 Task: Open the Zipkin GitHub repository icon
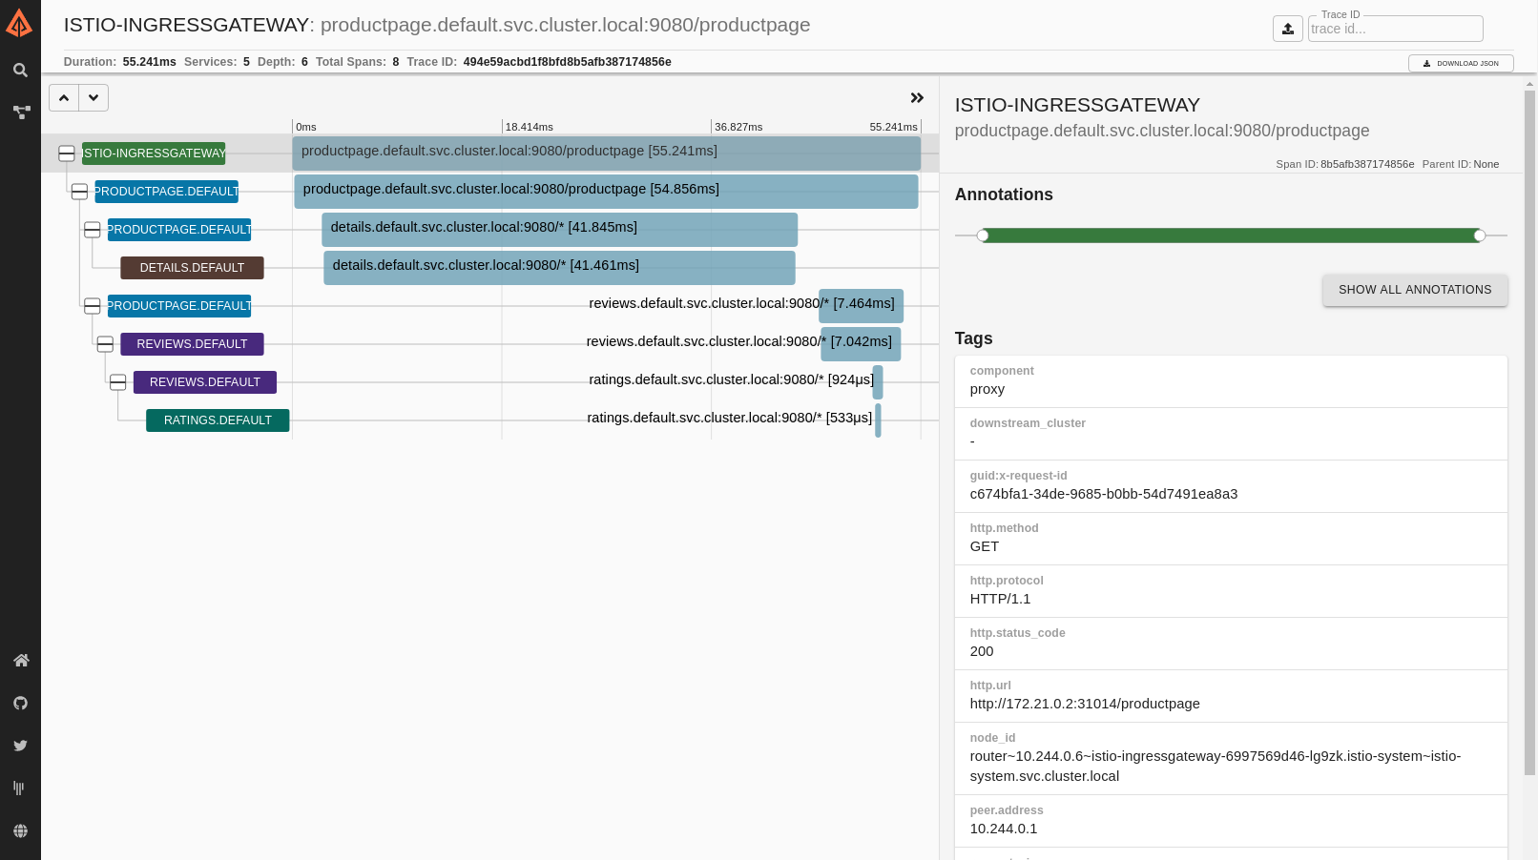20,703
